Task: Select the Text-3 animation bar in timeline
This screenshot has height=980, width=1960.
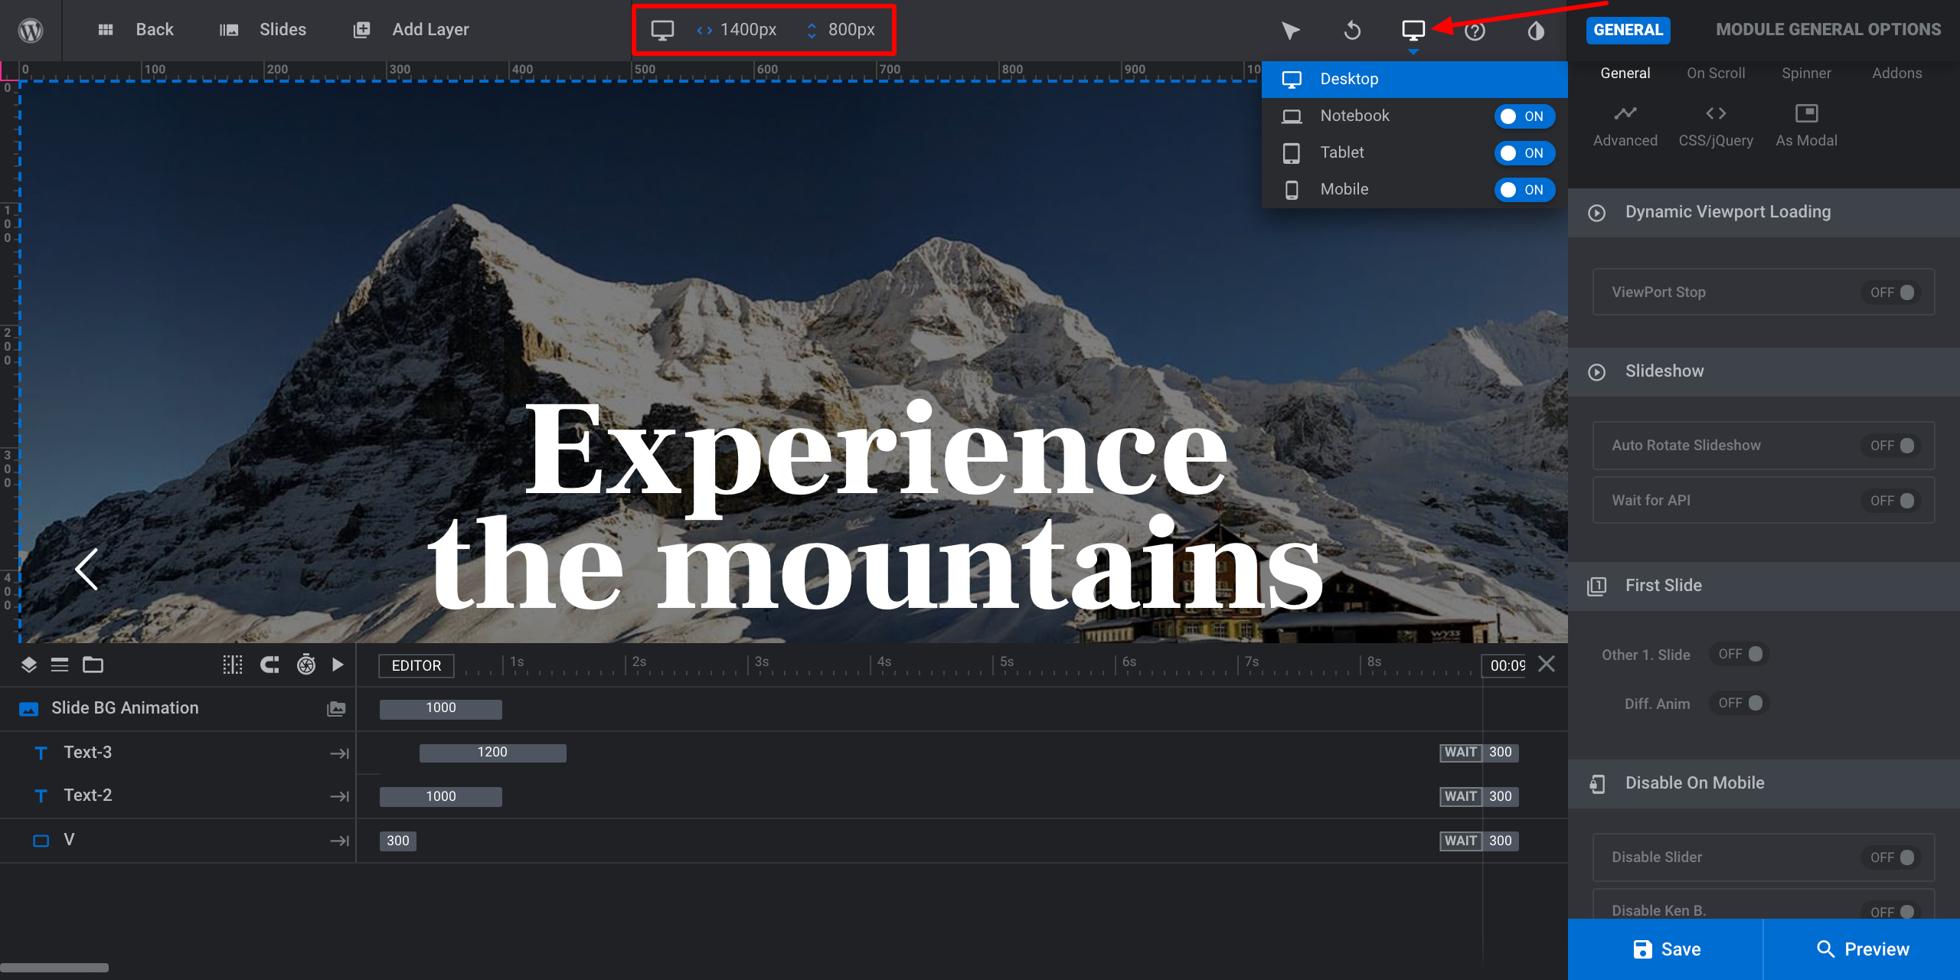Action: pyautogui.click(x=492, y=753)
